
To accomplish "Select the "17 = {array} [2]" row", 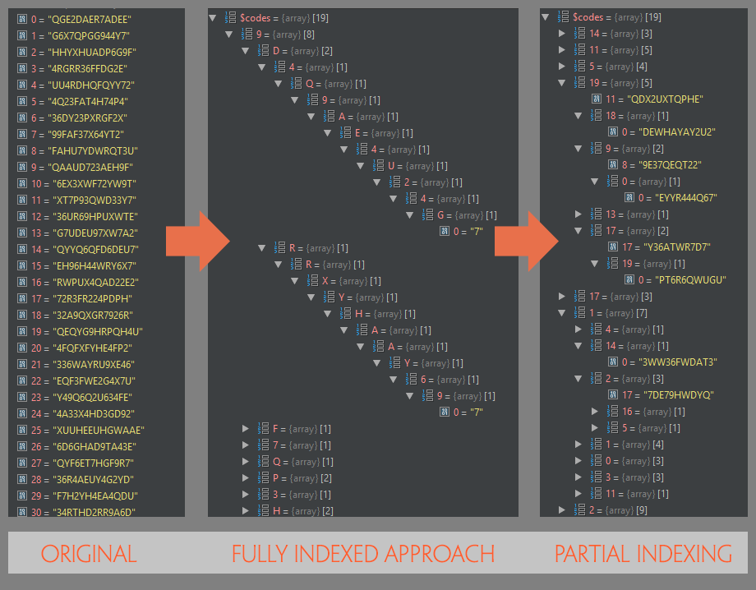I will [643, 231].
